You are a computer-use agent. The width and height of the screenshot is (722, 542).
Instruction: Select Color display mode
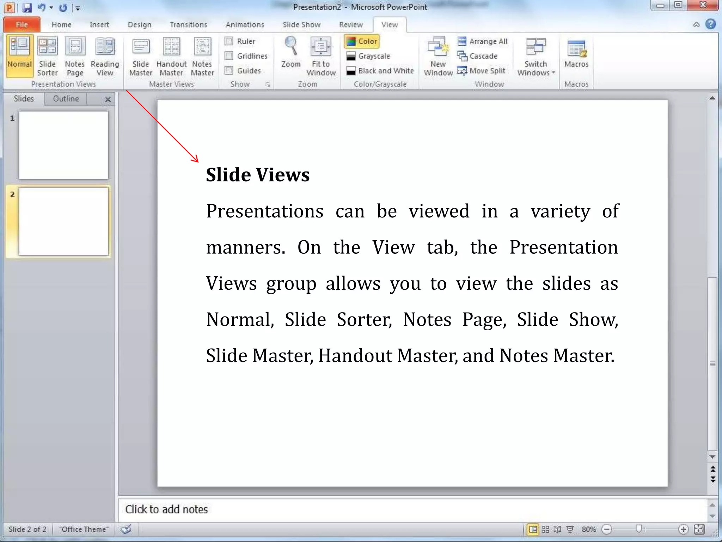coord(362,41)
